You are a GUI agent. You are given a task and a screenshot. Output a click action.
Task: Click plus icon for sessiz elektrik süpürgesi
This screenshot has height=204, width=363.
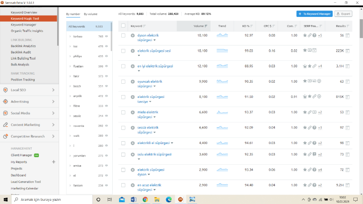tap(133, 128)
